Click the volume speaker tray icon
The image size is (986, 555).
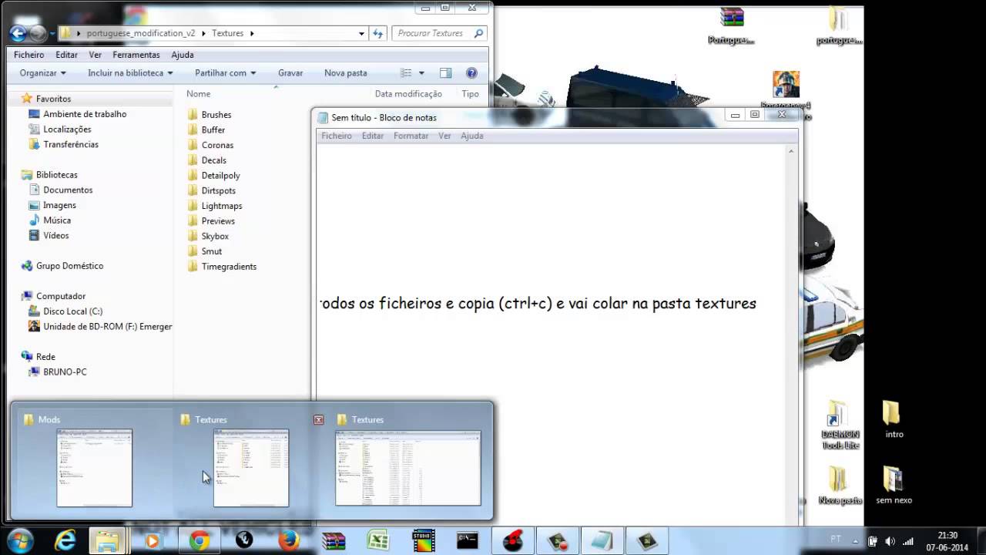[890, 541]
